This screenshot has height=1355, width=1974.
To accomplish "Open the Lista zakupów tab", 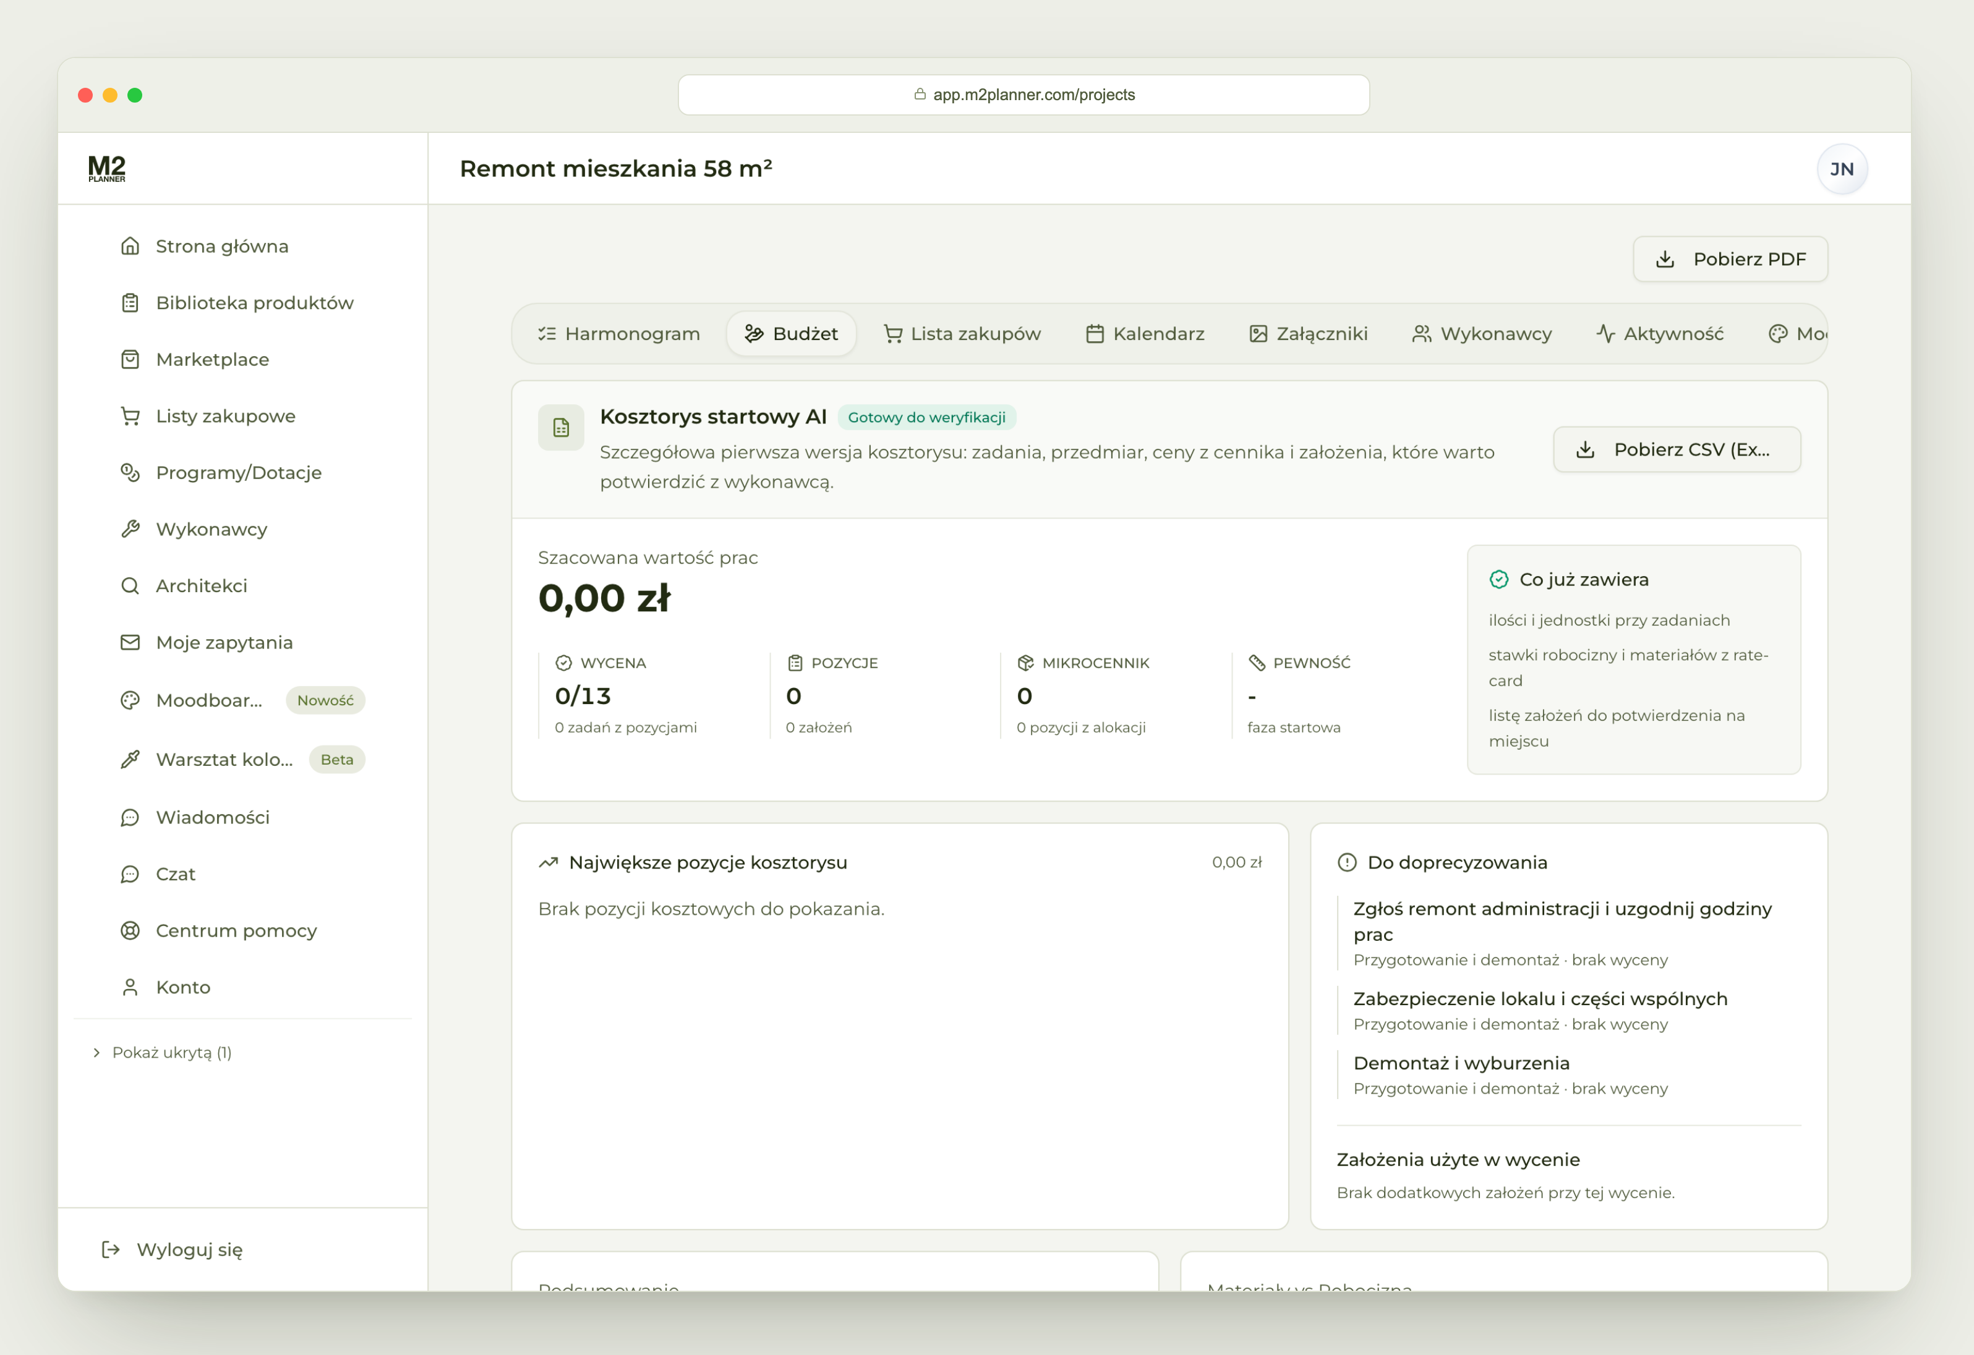I will click(962, 334).
